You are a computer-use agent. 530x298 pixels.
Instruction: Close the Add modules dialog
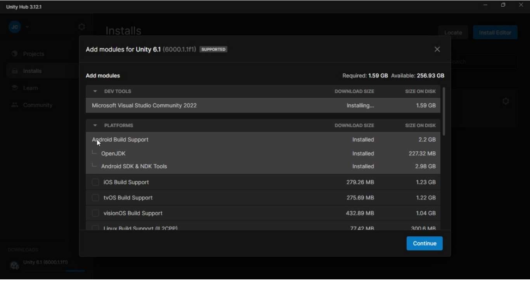point(437,49)
